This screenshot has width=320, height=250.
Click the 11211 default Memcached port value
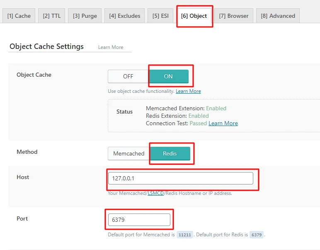pyautogui.click(x=185, y=235)
